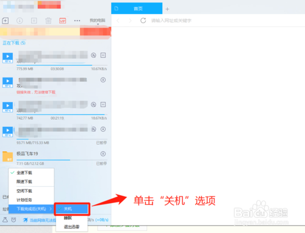The width and height of the screenshot is (305, 233).
Task: Click the 775.99 MB size value
Action: pos(25,69)
